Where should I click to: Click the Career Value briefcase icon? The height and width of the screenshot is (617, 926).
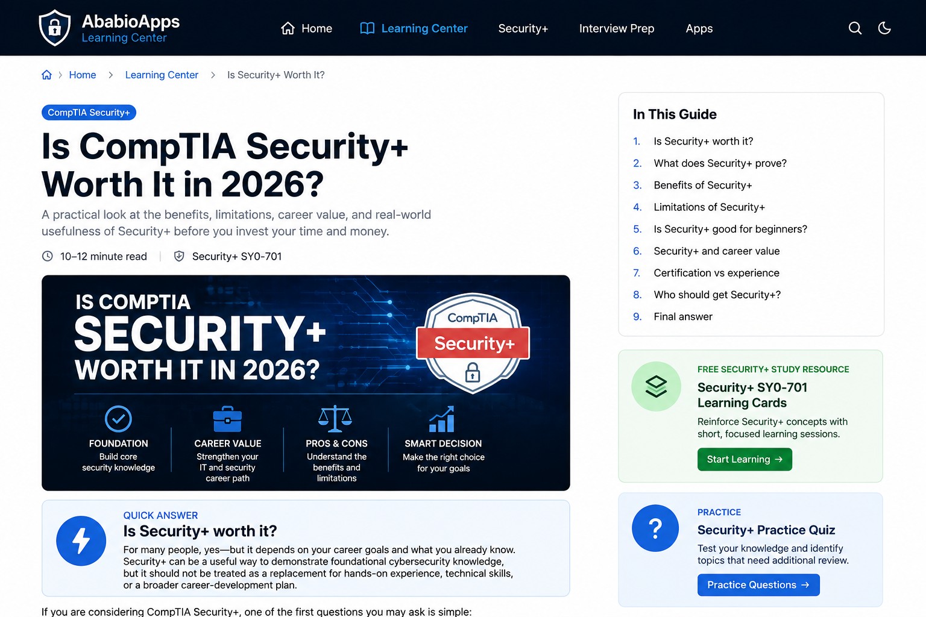tap(227, 419)
